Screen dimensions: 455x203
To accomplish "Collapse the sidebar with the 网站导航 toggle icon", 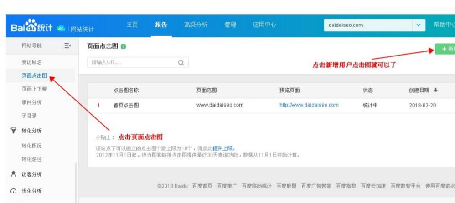I will 67,46.
